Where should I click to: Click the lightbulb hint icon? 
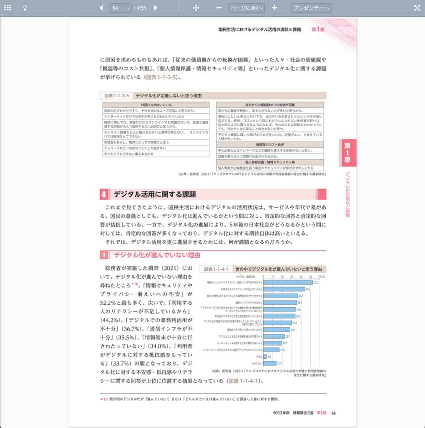pyautogui.click(x=25, y=8)
